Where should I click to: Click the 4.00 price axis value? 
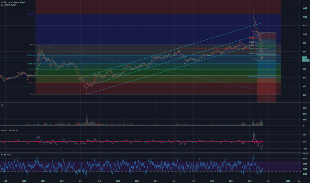pyautogui.click(x=305, y=87)
